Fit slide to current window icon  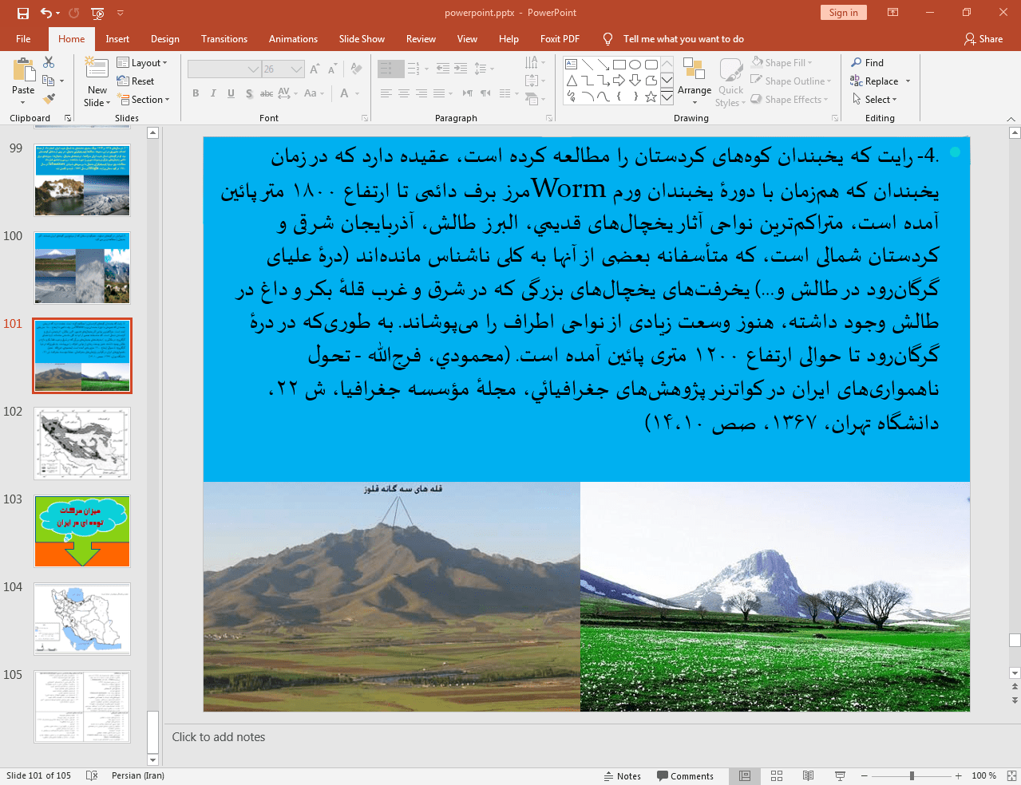(1011, 776)
